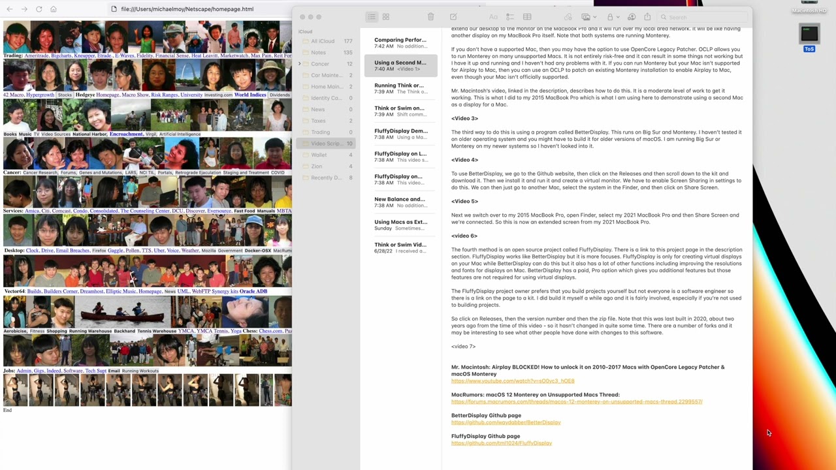Open the ToS desktop icon

[809, 38]
